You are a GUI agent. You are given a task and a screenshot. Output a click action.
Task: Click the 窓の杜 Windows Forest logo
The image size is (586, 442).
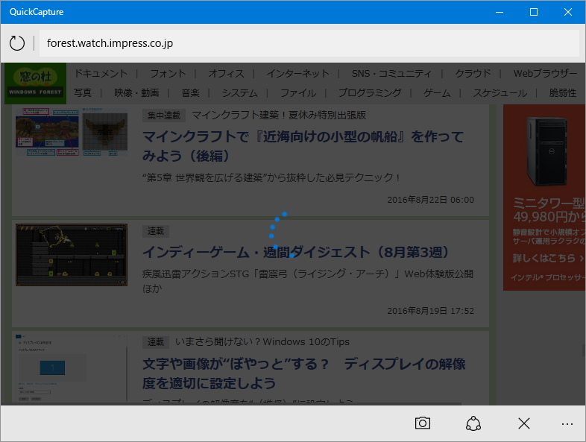point(36,83)
